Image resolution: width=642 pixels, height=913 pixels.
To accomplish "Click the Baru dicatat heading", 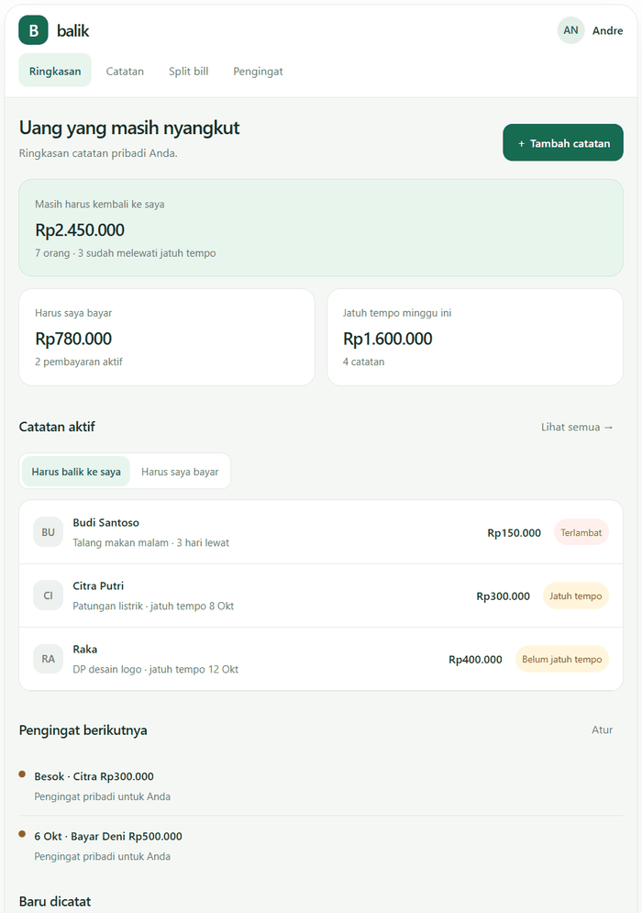I will [55, 901].
